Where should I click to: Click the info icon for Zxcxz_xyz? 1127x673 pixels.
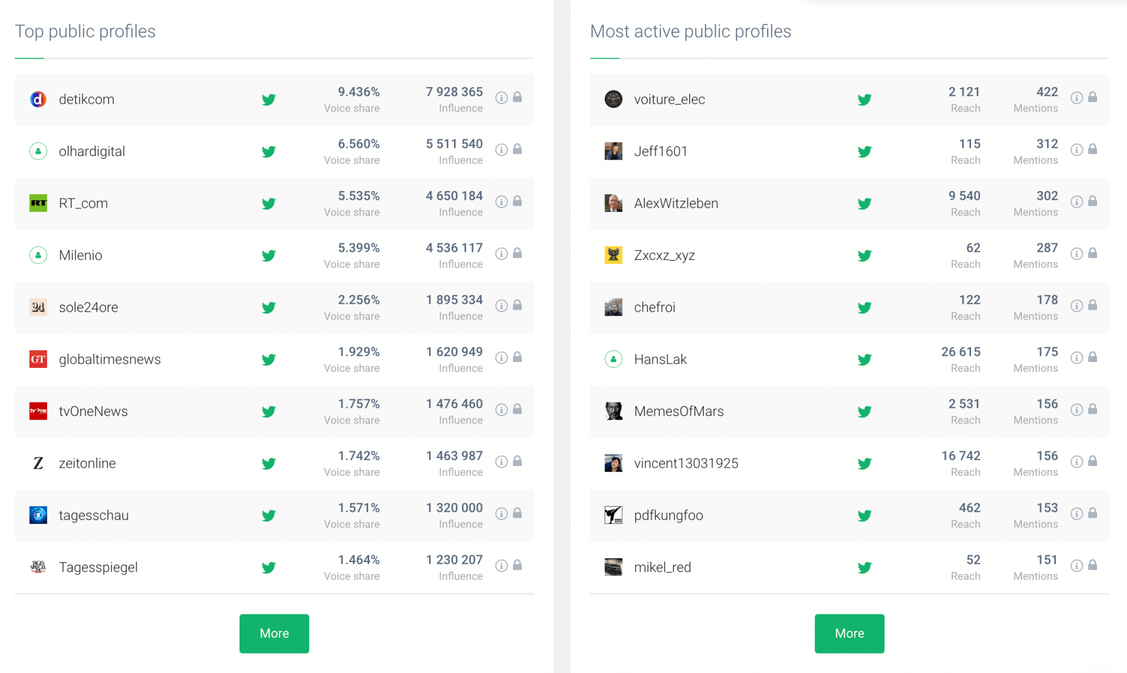[1077, 253]
